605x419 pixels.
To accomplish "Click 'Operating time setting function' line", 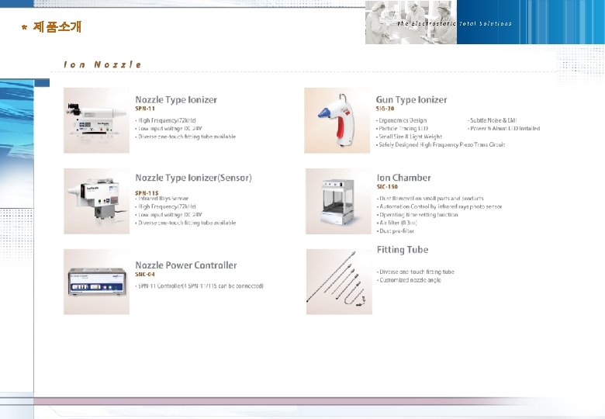I will (x=417, y=214).
